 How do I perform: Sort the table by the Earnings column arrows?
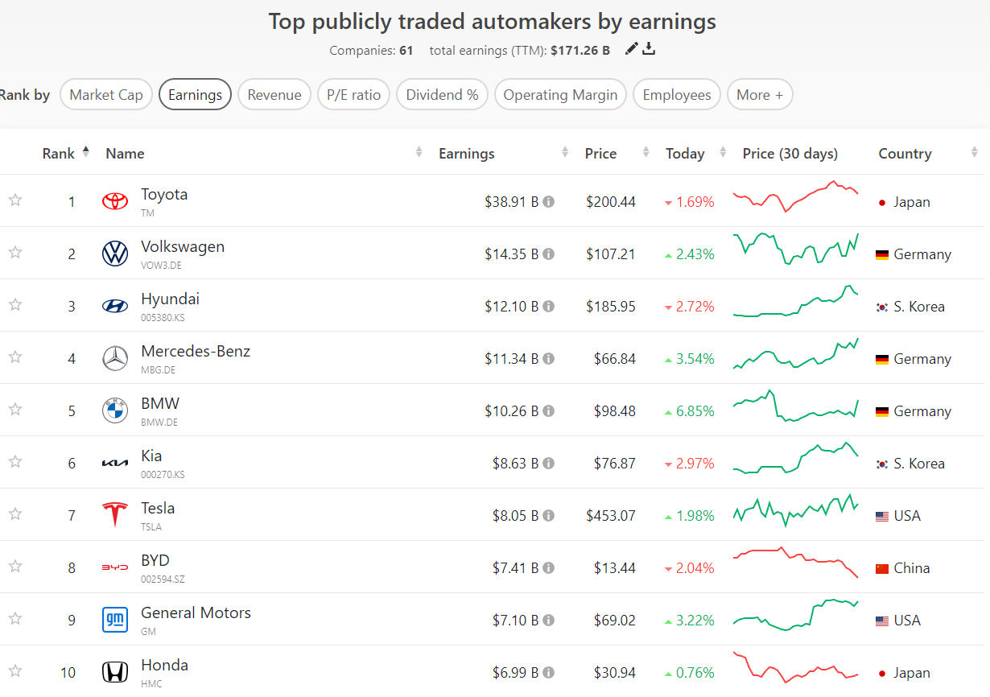point(565,153)
